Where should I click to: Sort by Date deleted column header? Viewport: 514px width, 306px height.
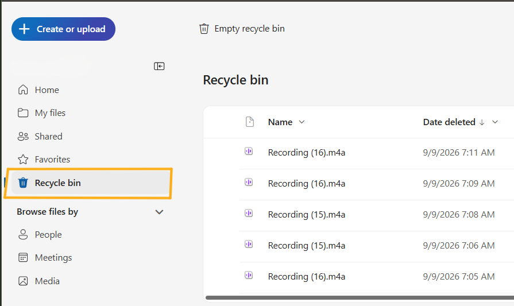(449, 122)
